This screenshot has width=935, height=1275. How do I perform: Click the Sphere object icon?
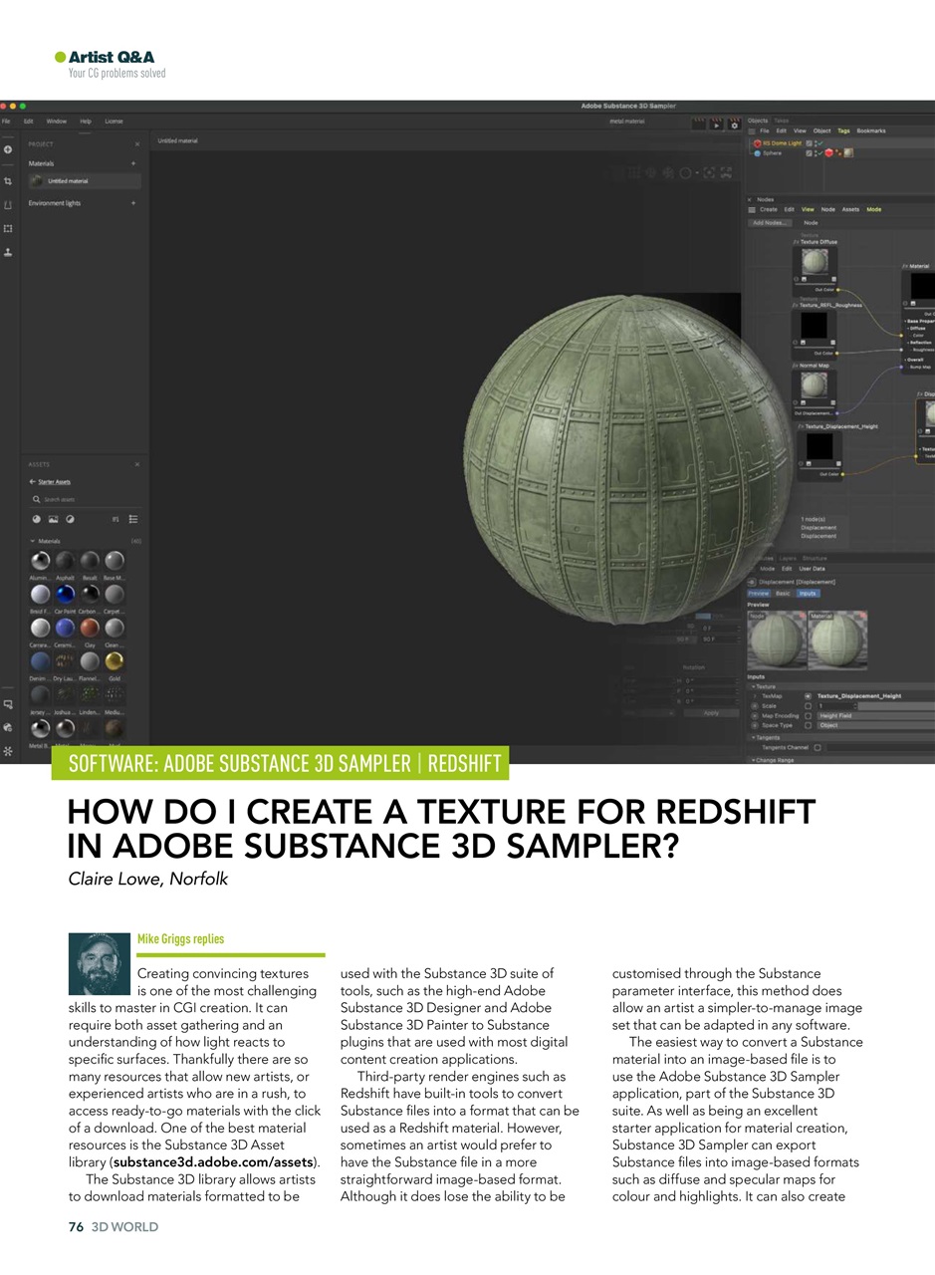pos(758,152)
